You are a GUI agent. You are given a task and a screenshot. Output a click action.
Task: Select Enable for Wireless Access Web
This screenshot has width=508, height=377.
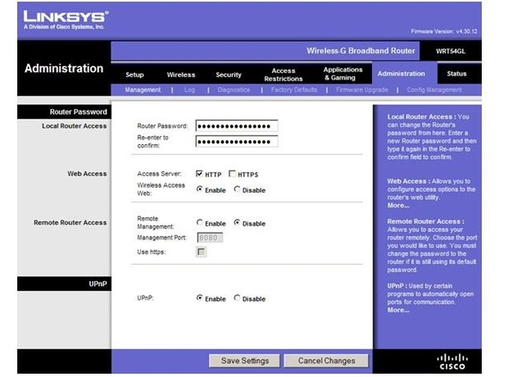point(200,189)
